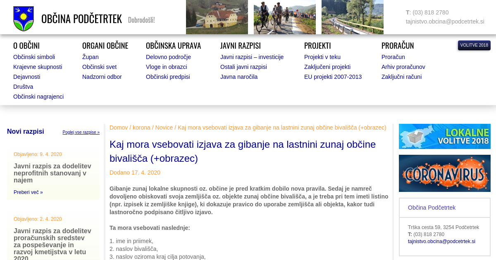Click Domov in the breadcrumb
Image resolution: width=496 pixels, height=260 pixels.
point(119,128)
